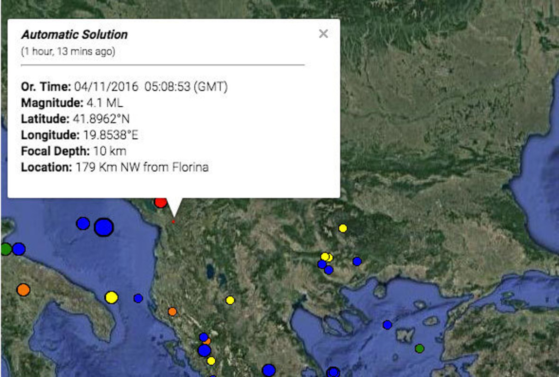Click the tiny red epicenter dot below popup pointer
This screenshot has width=559, height=377.
pyautogui.click(x=173, y=222)
